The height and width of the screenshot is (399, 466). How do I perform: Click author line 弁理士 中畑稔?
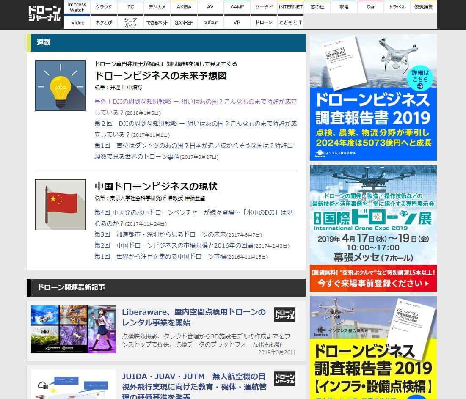click(x=118, y=87)
